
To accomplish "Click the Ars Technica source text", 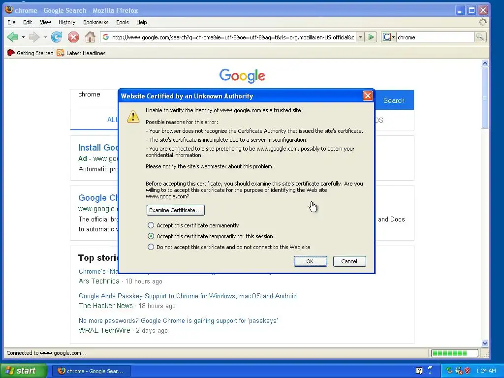I will 99,281.
